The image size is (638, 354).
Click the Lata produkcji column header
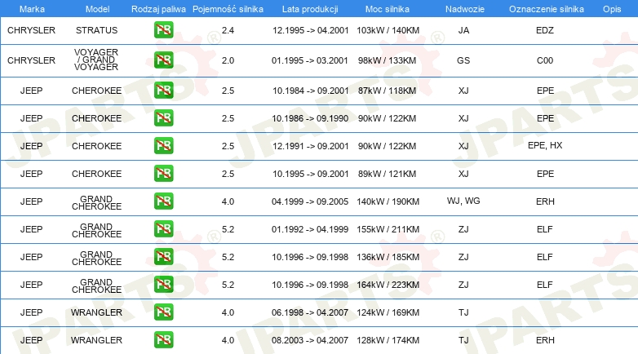pyautogui.click(x=310, y=9)
